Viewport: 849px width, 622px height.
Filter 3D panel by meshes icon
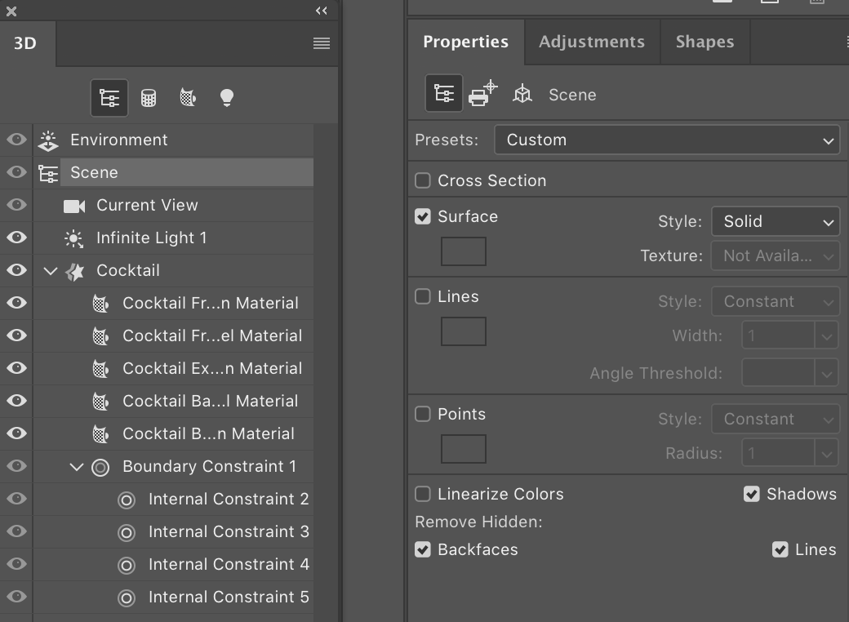point(149,98)
